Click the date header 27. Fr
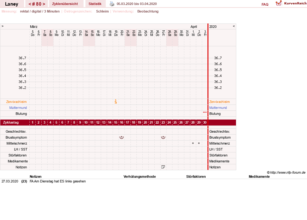 coord(164,33)
